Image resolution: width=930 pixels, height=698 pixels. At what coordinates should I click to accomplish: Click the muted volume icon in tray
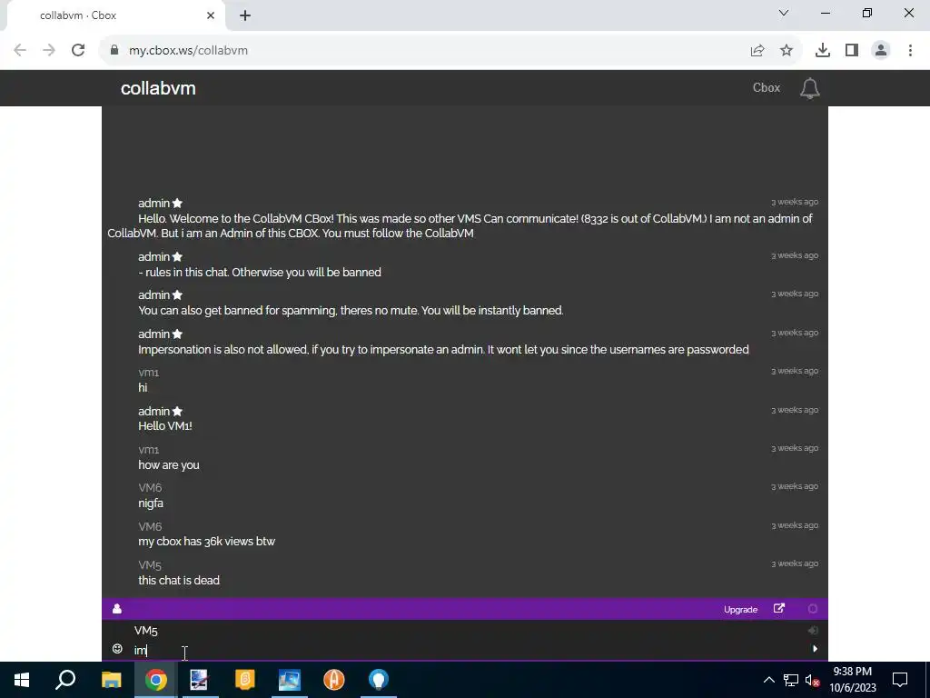(812, 680)
